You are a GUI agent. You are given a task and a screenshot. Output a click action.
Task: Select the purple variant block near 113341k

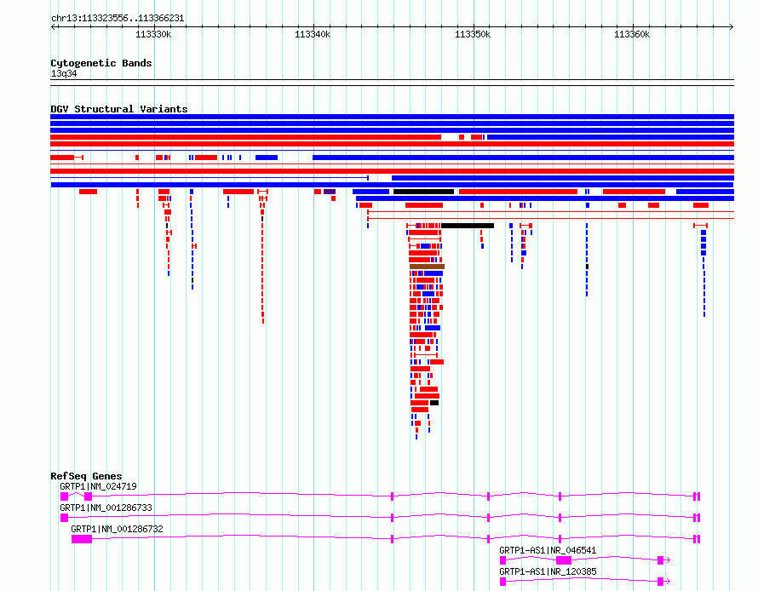tap(330, 192)
